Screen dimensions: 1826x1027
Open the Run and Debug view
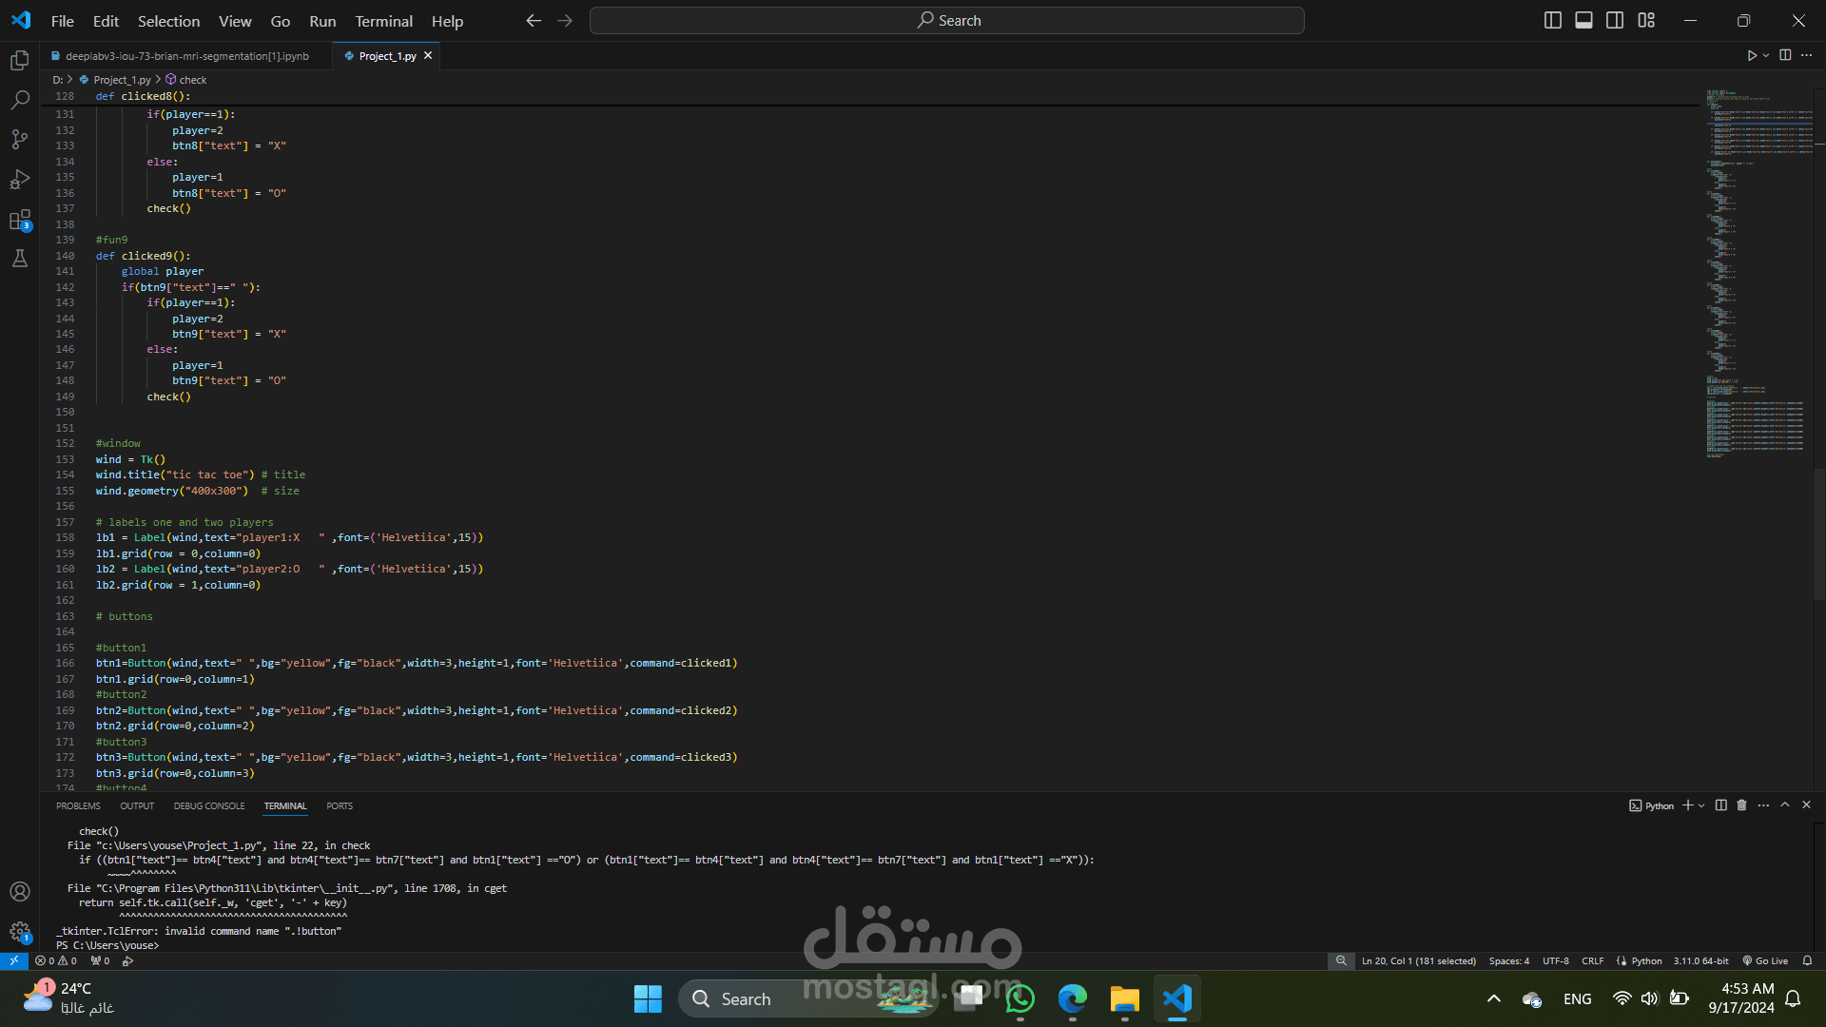[19, 180]
